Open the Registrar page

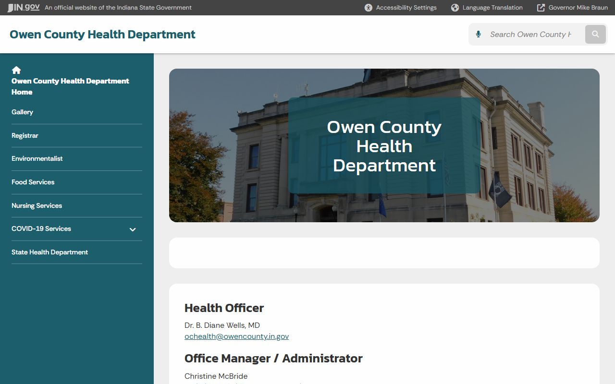[x=25, y=135]
